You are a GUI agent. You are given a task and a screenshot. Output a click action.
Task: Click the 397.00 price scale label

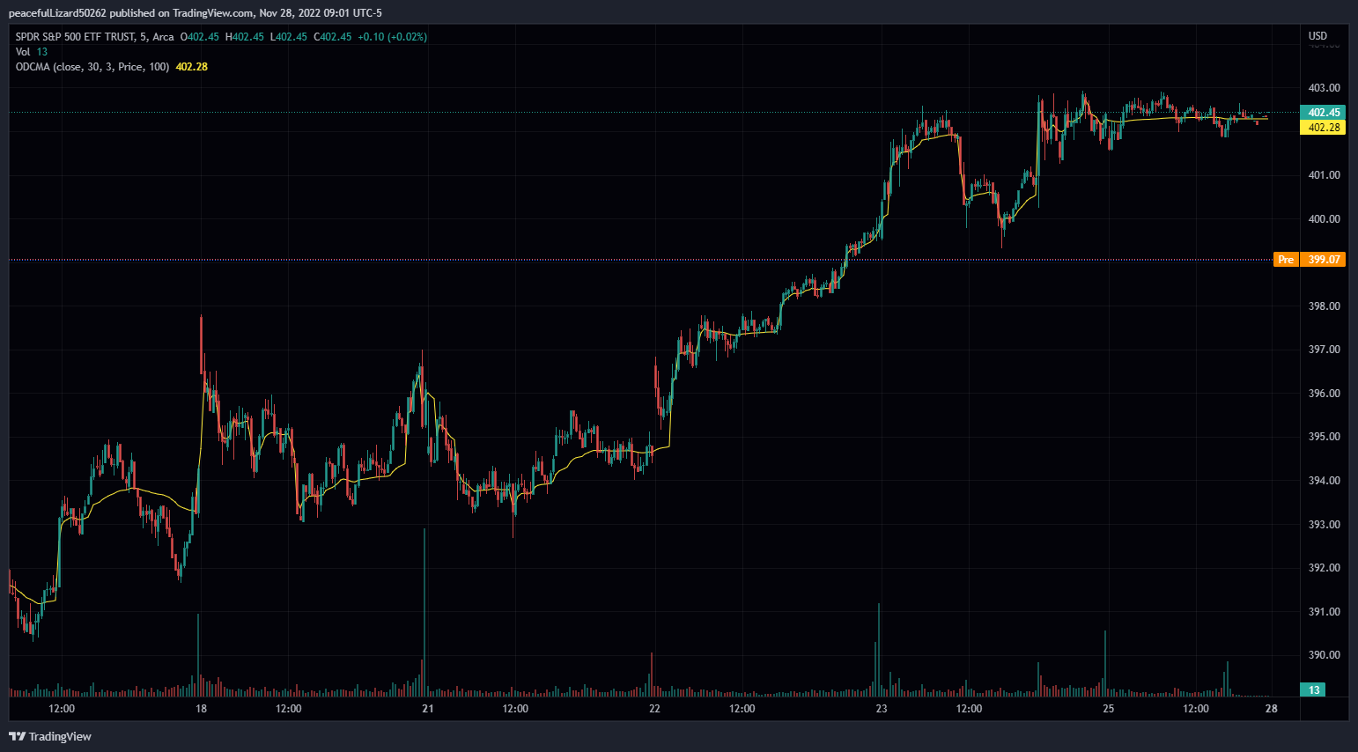[1324, 350]
